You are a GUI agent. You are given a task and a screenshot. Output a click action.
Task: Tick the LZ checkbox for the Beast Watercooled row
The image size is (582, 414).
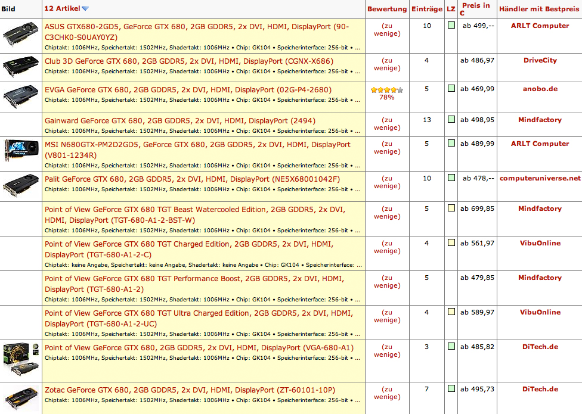(451, 208)
